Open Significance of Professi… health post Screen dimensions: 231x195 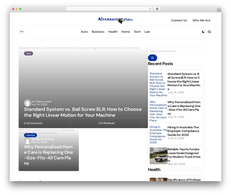click(x=184, y=180)
